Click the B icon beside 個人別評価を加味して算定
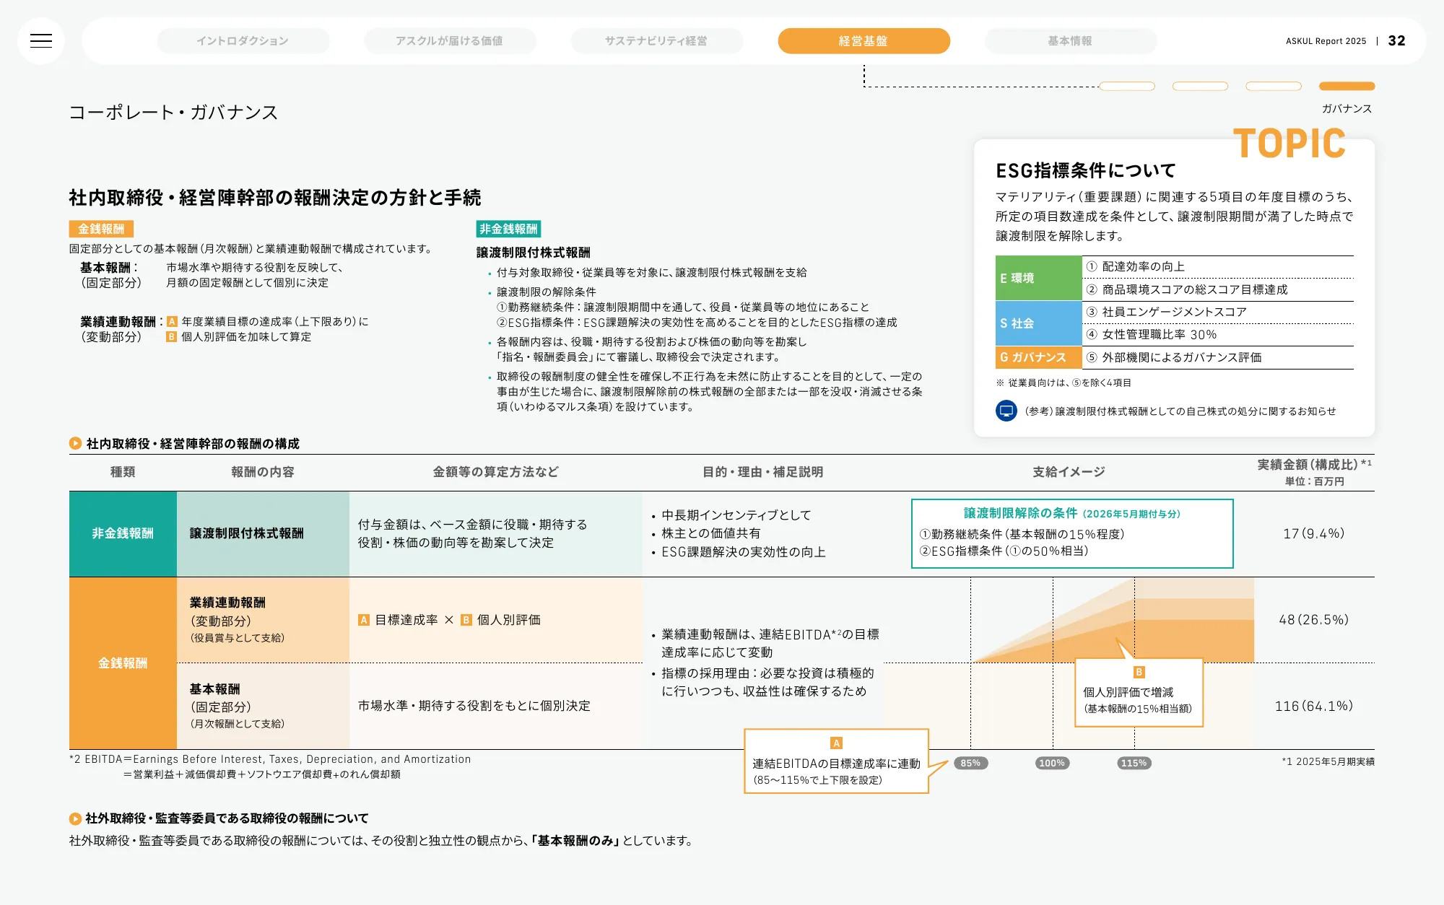 172,337
